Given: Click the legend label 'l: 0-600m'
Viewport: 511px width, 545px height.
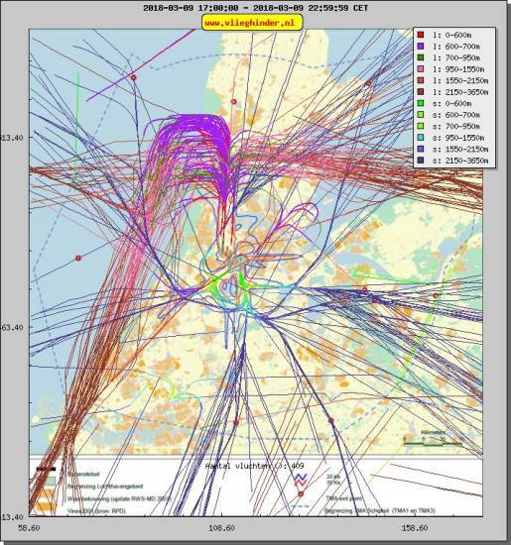Looking at the screenshot, I should (452, 35).
